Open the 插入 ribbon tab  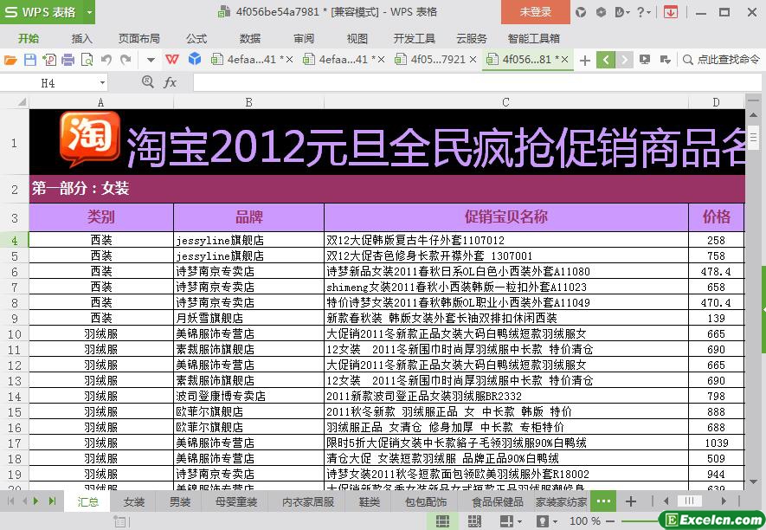pyautogui.click(x=81, y=38)
